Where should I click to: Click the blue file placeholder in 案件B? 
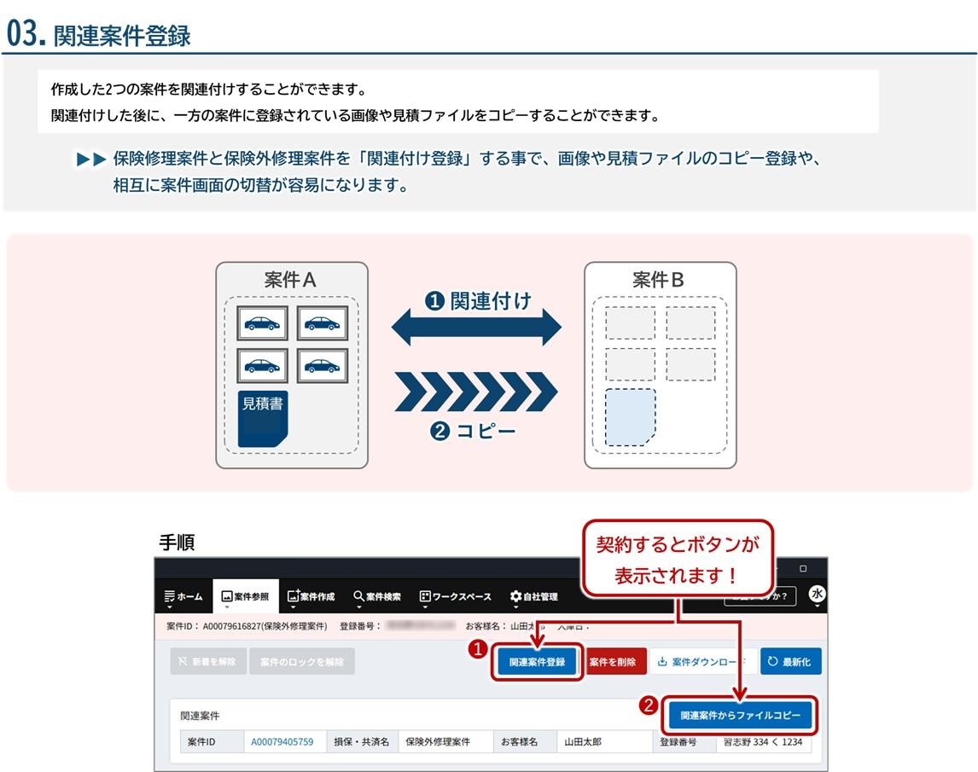(630, 417)
